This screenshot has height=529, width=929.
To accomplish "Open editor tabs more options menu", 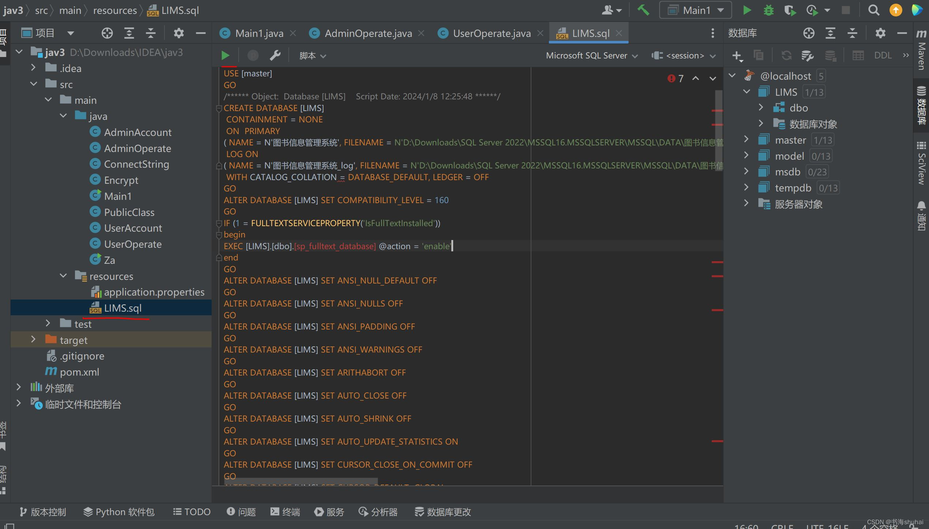I will click(x=713, y=33).
